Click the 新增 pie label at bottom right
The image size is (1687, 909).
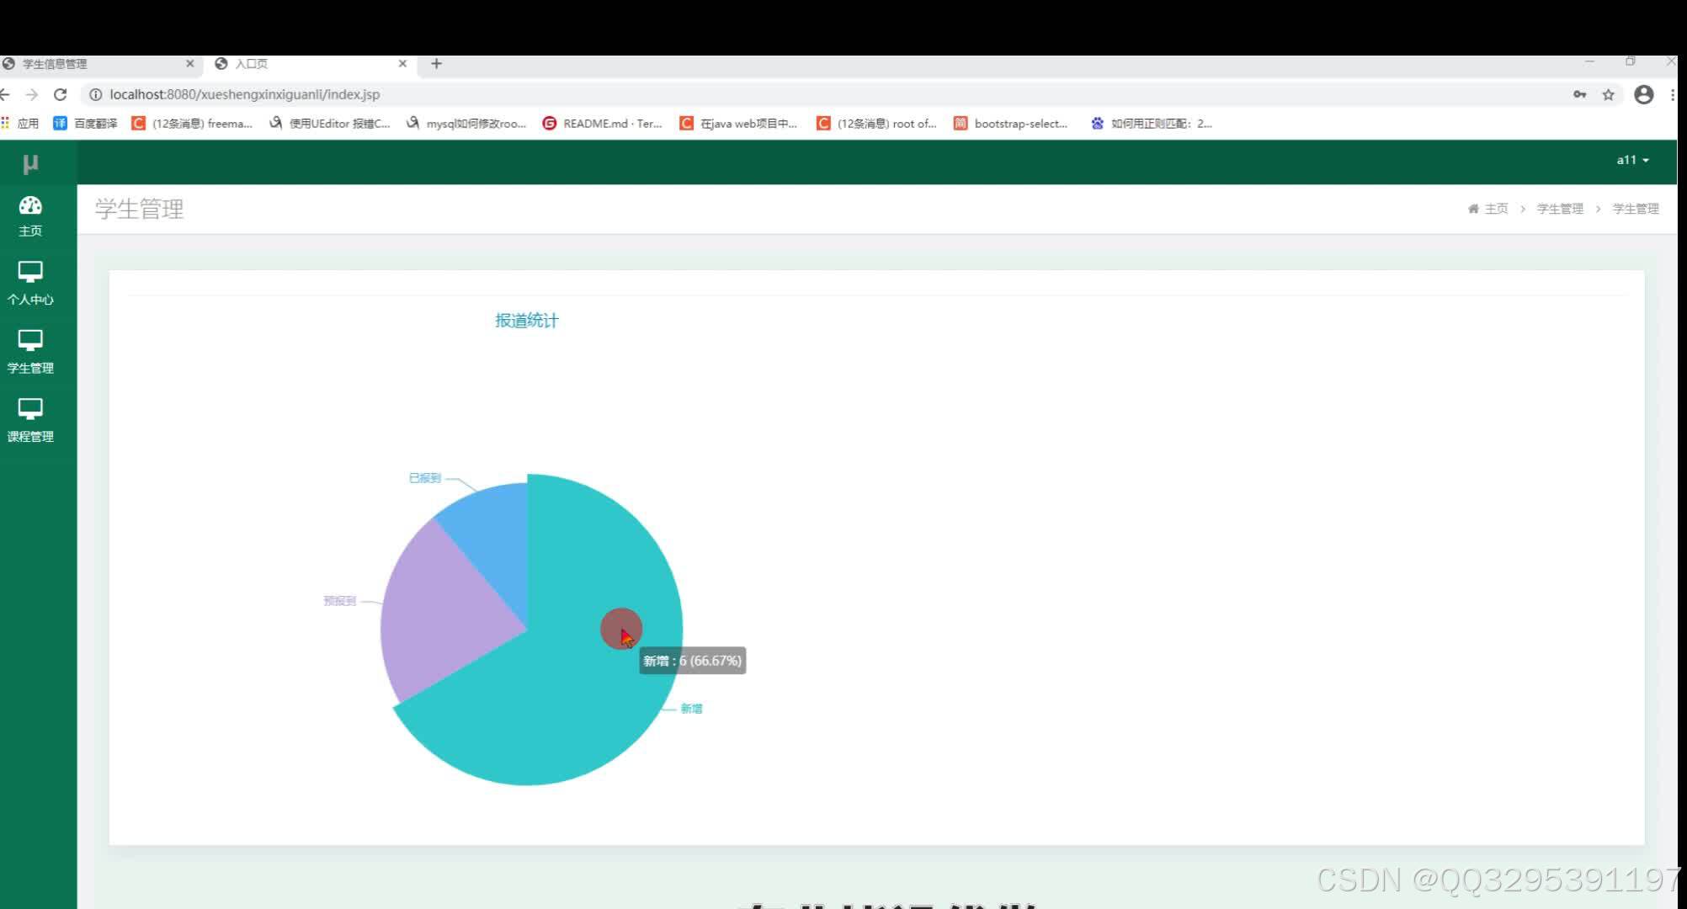click(x=691, y=709)
